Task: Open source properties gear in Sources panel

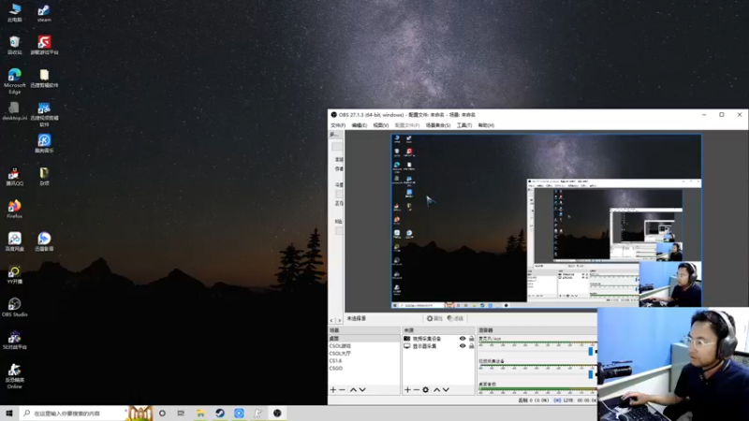Action: (426, 389)
